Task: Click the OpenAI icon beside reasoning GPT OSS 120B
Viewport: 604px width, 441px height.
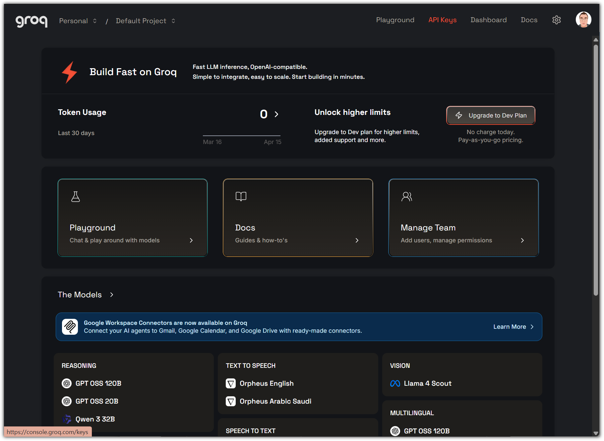Action: pyautogui.click(x=67, y=383)
